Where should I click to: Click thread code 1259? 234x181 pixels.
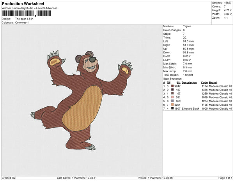[205, 94]
